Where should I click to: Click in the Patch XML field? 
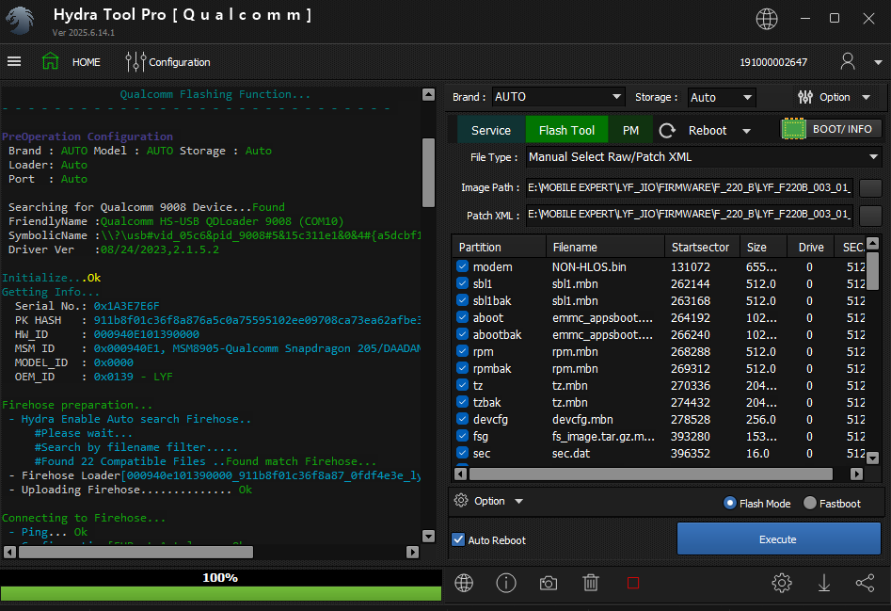click(690, 215)
